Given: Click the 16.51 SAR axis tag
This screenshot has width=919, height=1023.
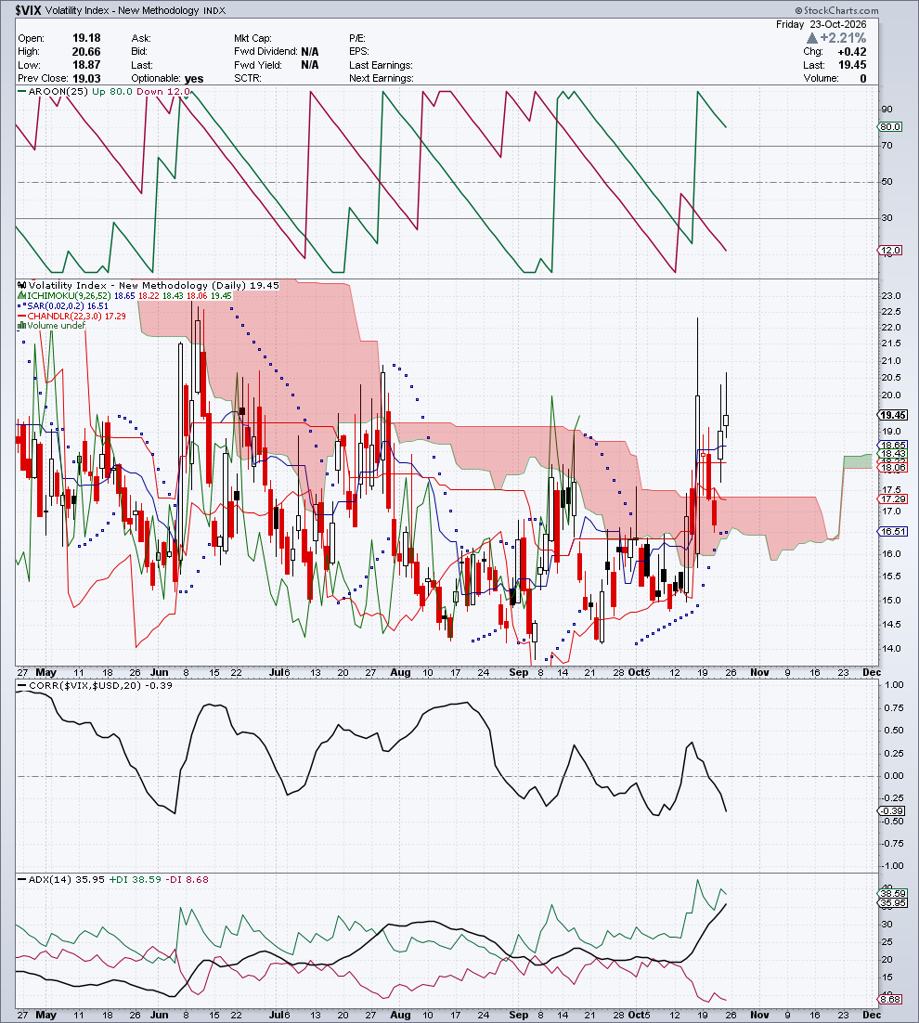Looking at the screenshot, I should pos(893,532).
